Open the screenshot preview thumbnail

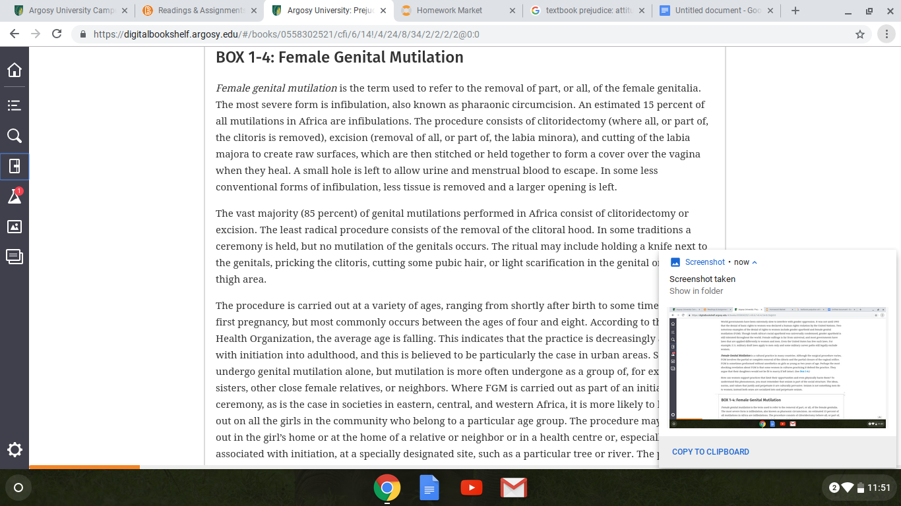pyautogui.click(x=778, y=367)
